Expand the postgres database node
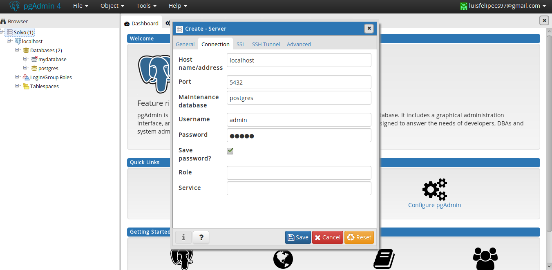Screen dimensions: 552x270 click(x=25, y=68)
